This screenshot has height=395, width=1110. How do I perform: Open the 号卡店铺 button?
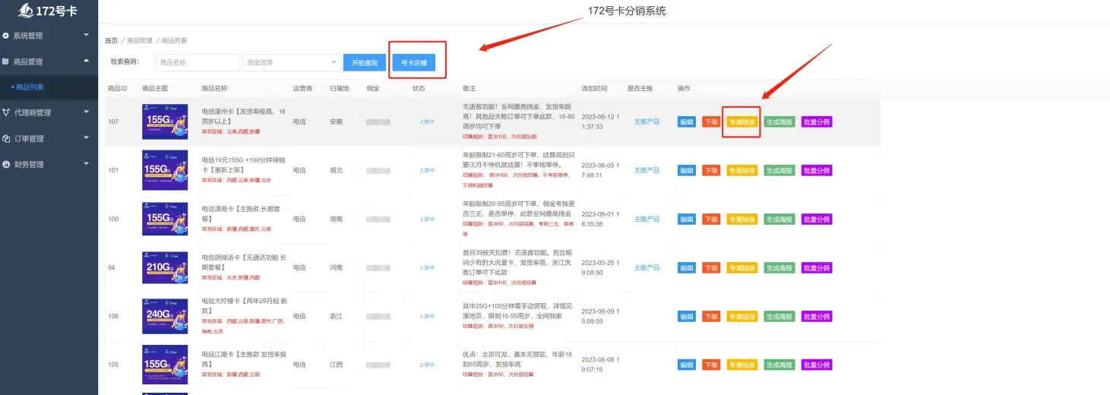(413, 62)
